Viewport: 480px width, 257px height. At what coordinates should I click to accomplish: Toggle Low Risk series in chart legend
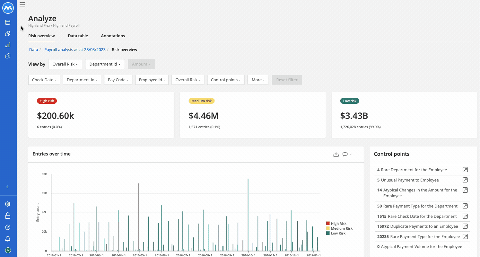[338, 233]
